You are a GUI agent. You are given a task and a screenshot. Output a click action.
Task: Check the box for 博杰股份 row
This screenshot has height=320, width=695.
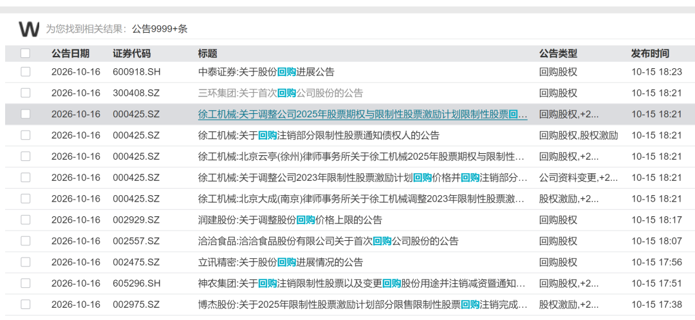click(x=25, y=305)
